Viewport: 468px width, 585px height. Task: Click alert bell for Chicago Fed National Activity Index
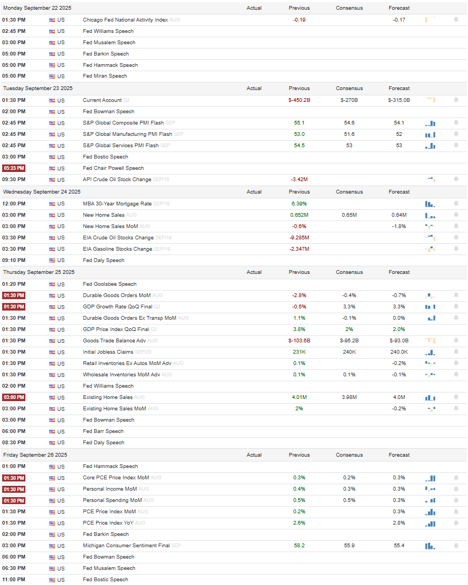(x=456, y=19)
